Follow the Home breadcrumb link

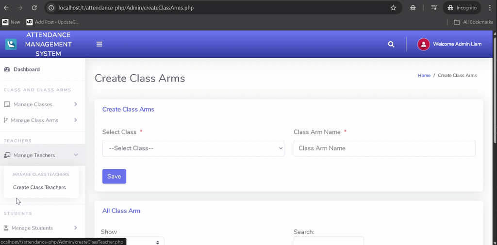[424, 75]
